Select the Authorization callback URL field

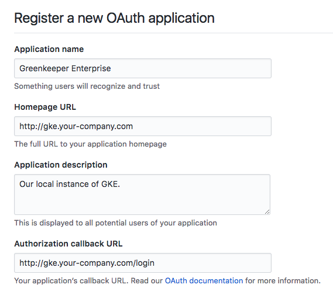pyautogui.click(x=143, y=263)
